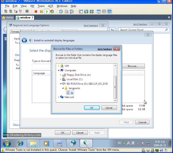Open the Windows Start orb
This screenshot has width=173, height=153.
coord(7,143)
